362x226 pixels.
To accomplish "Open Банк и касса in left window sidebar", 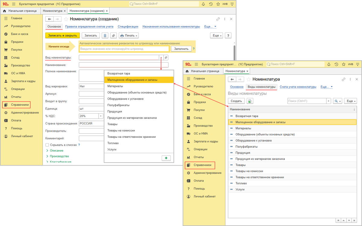I will [19, 34].
